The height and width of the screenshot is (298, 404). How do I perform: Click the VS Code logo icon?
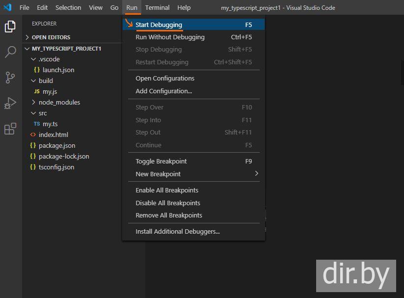pyautogui.click(x=7, y=7)
